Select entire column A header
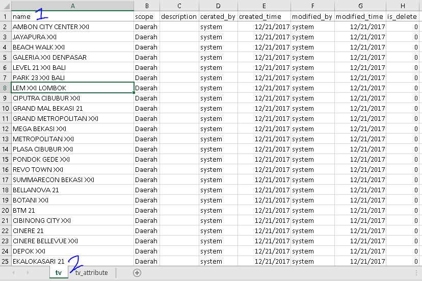The image size is (422, 281). [72, 6]
